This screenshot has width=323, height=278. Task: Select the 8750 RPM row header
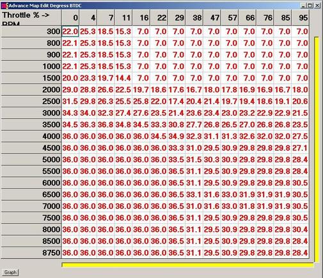(x=31, y=252)
